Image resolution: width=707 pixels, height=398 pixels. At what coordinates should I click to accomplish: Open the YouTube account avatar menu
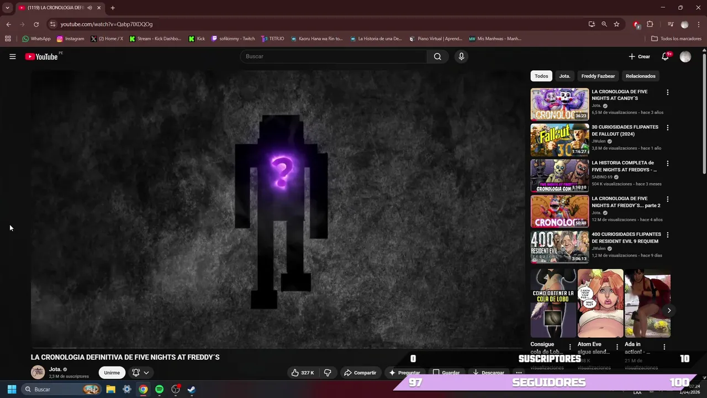(685, 57)
